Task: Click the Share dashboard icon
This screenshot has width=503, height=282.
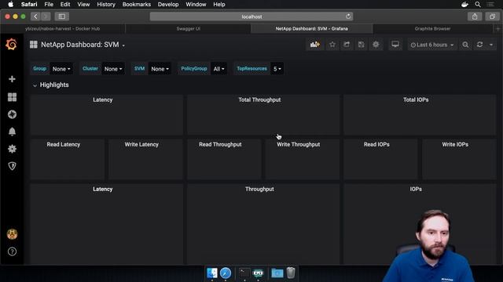Action: [x=347, y=45]
